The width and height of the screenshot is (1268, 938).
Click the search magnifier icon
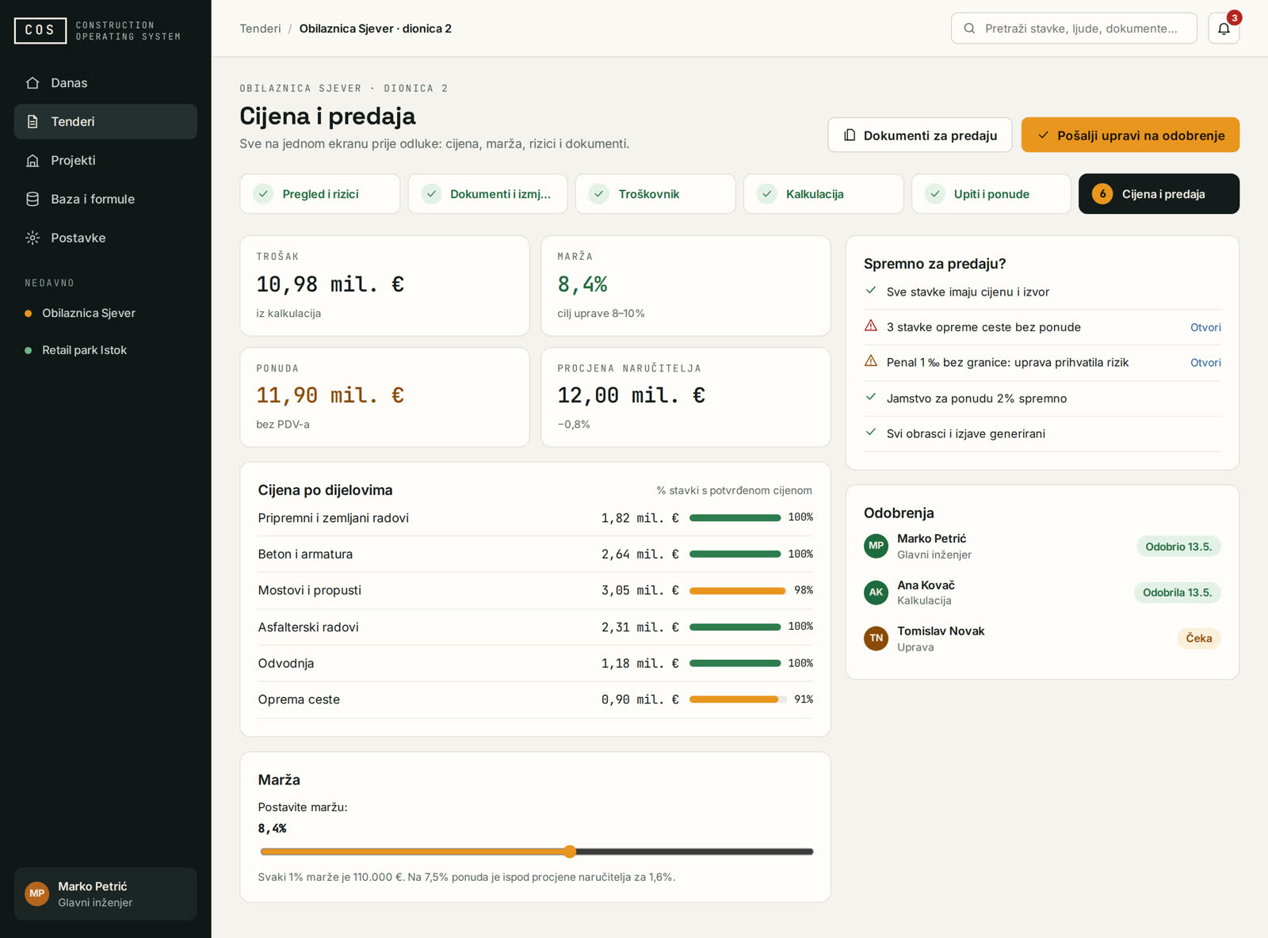(x=969, y=29)
